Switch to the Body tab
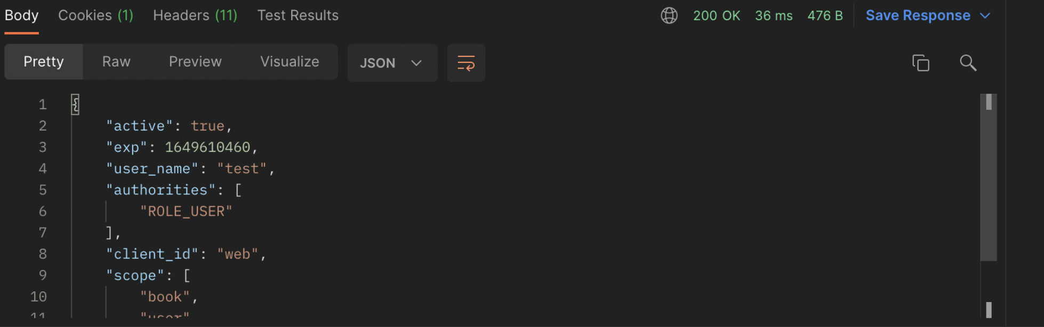1044x327 pixels. [x=22, y=15]
